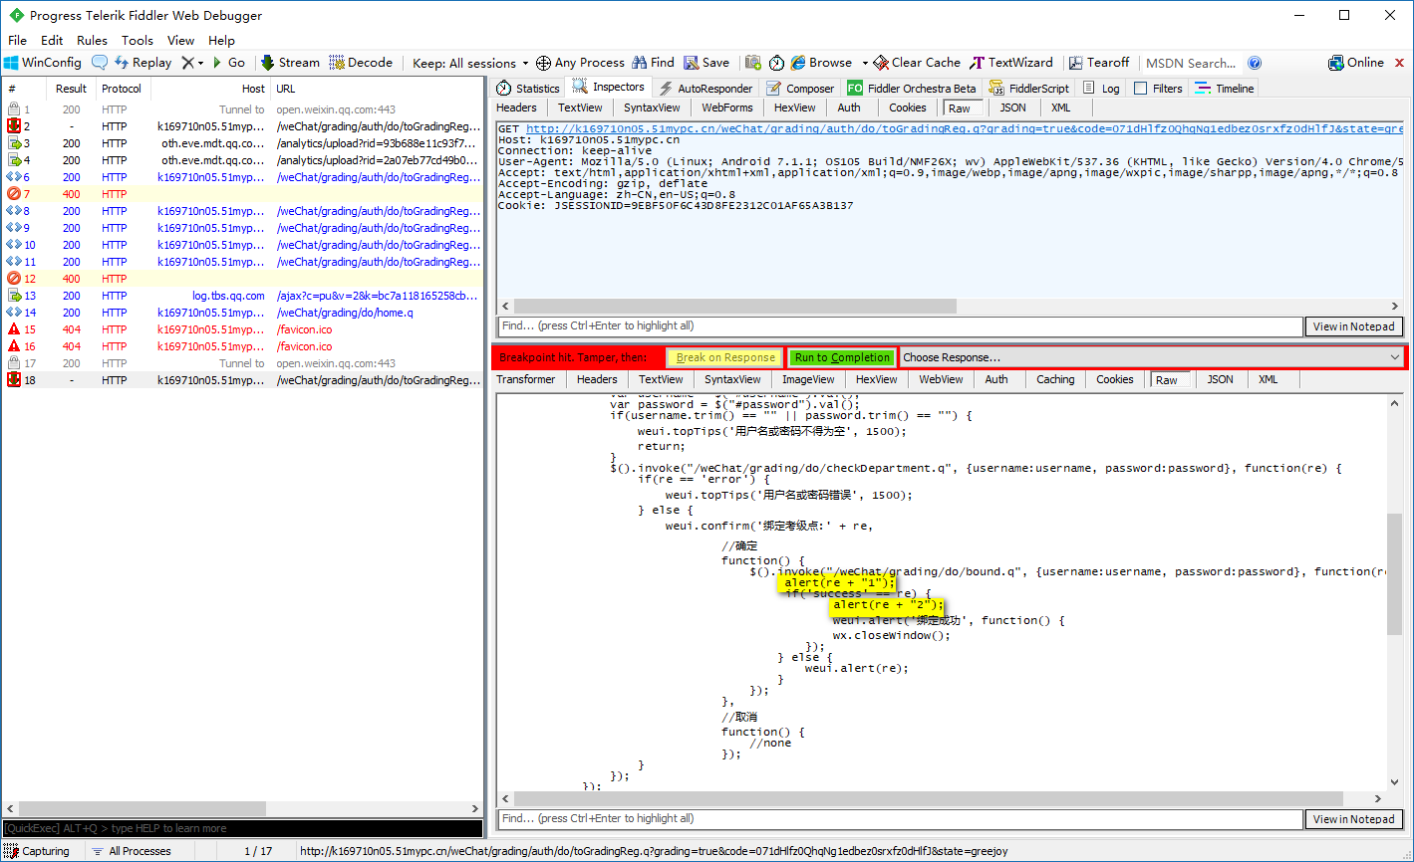Viewport: 1414px width, 862px height.
Task: Toggle Capturing in the status bar
Action: pyautogui.click(x=37, y=851)
